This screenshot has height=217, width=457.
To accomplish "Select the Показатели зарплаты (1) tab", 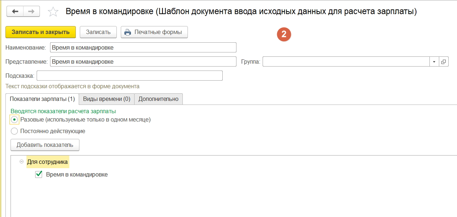I will click(x=42, y=99).
